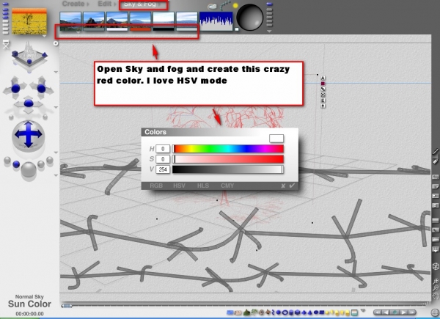Screen dimensions: 440x319
Task: Click the globe grid icon in bottom corner
Action: [x=435, y=312]
